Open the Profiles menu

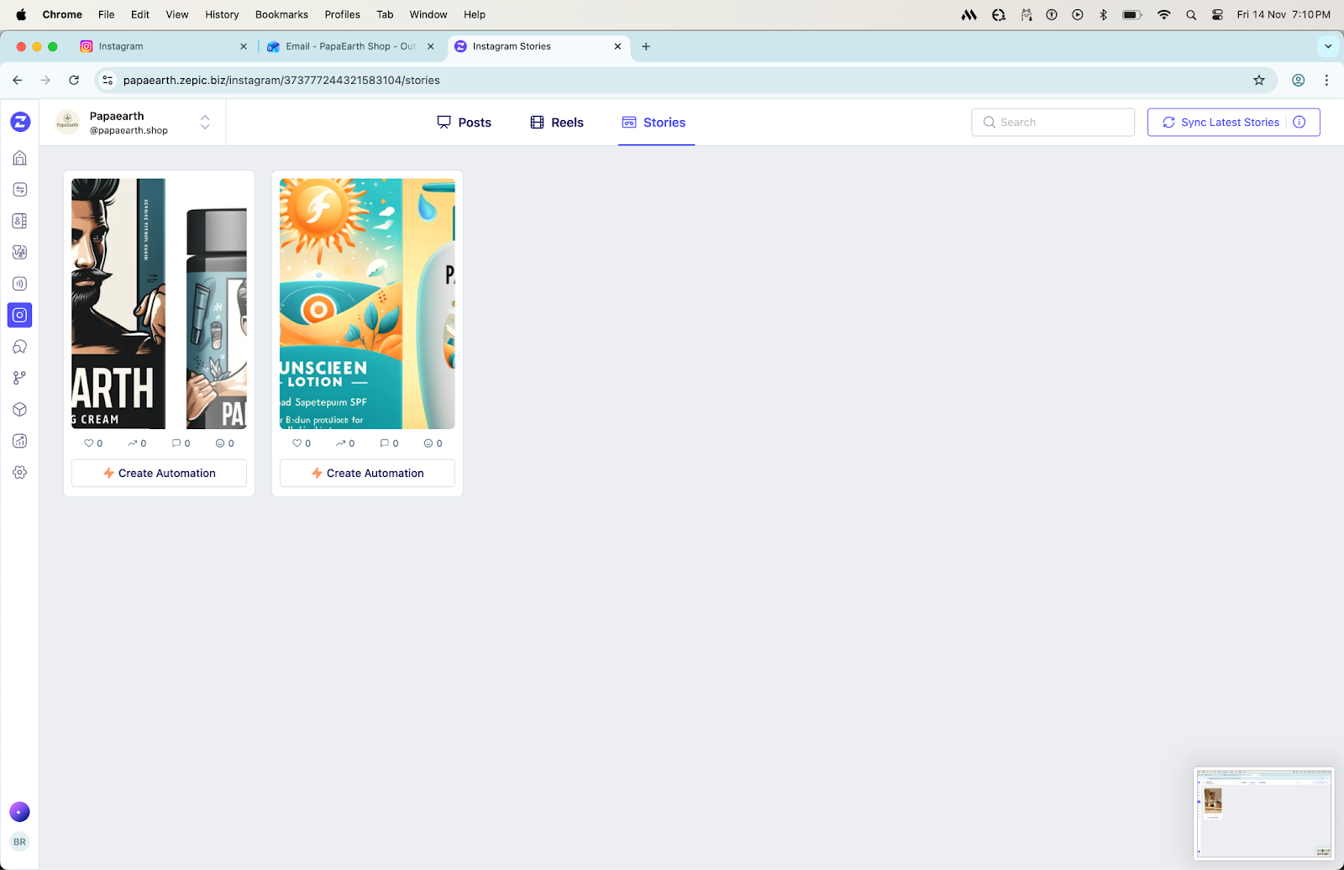click(x=343, y=14)
